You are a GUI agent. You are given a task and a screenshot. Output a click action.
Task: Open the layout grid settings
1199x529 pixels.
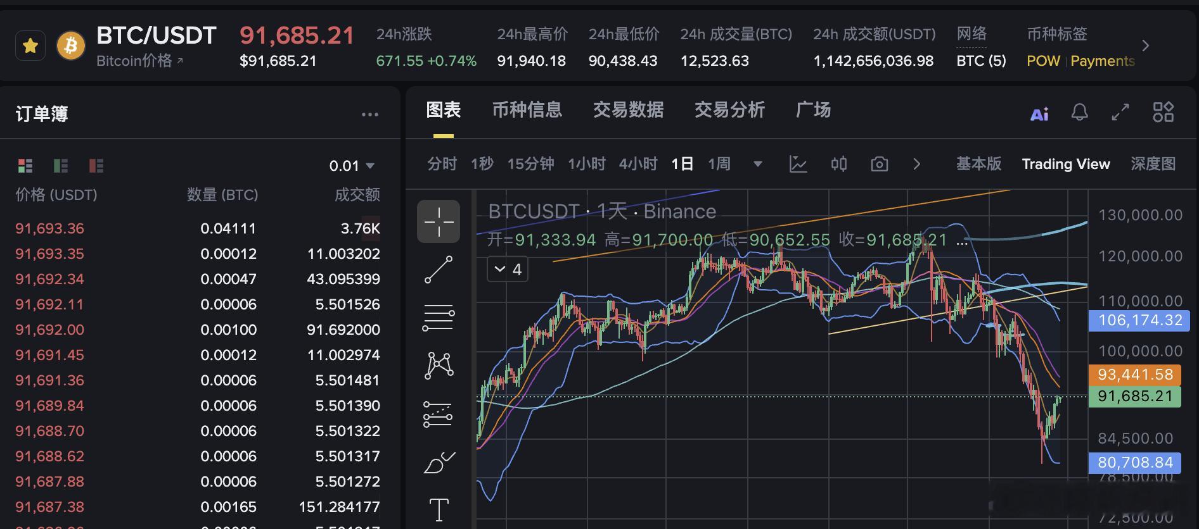[x=1164, y=113]
